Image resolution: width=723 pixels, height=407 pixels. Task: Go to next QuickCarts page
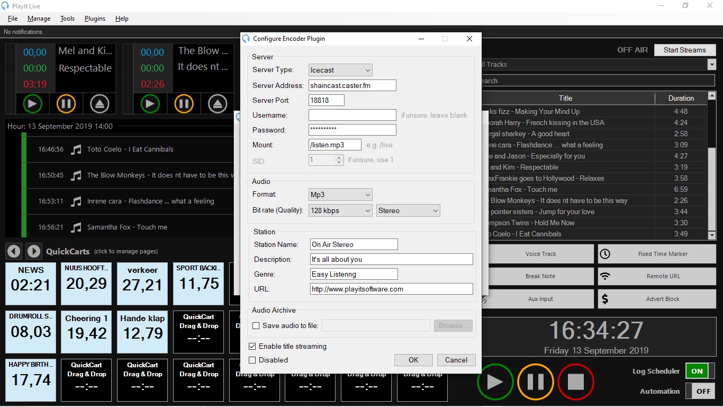pyautogui.click(x=33, y=251)
